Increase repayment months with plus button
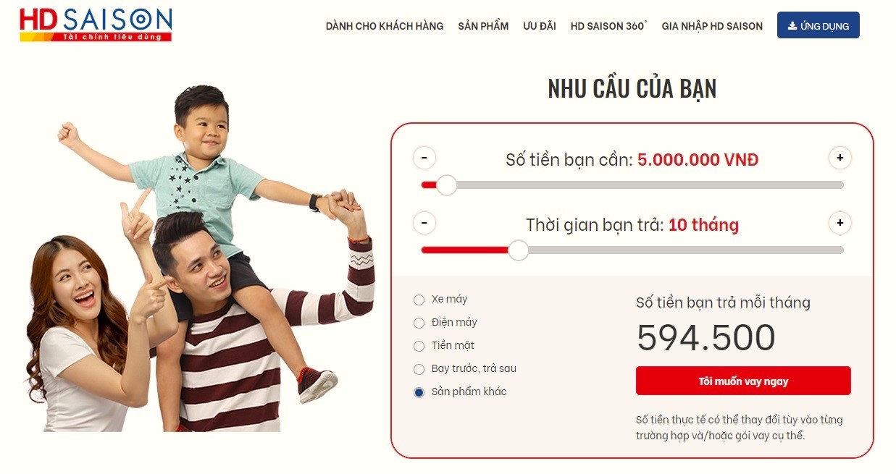The image size is (896, 474). click(x=840, y=223)
